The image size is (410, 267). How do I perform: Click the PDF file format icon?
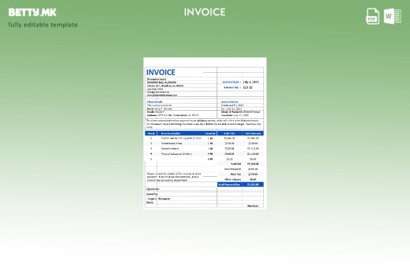click(x=373, y=16)
